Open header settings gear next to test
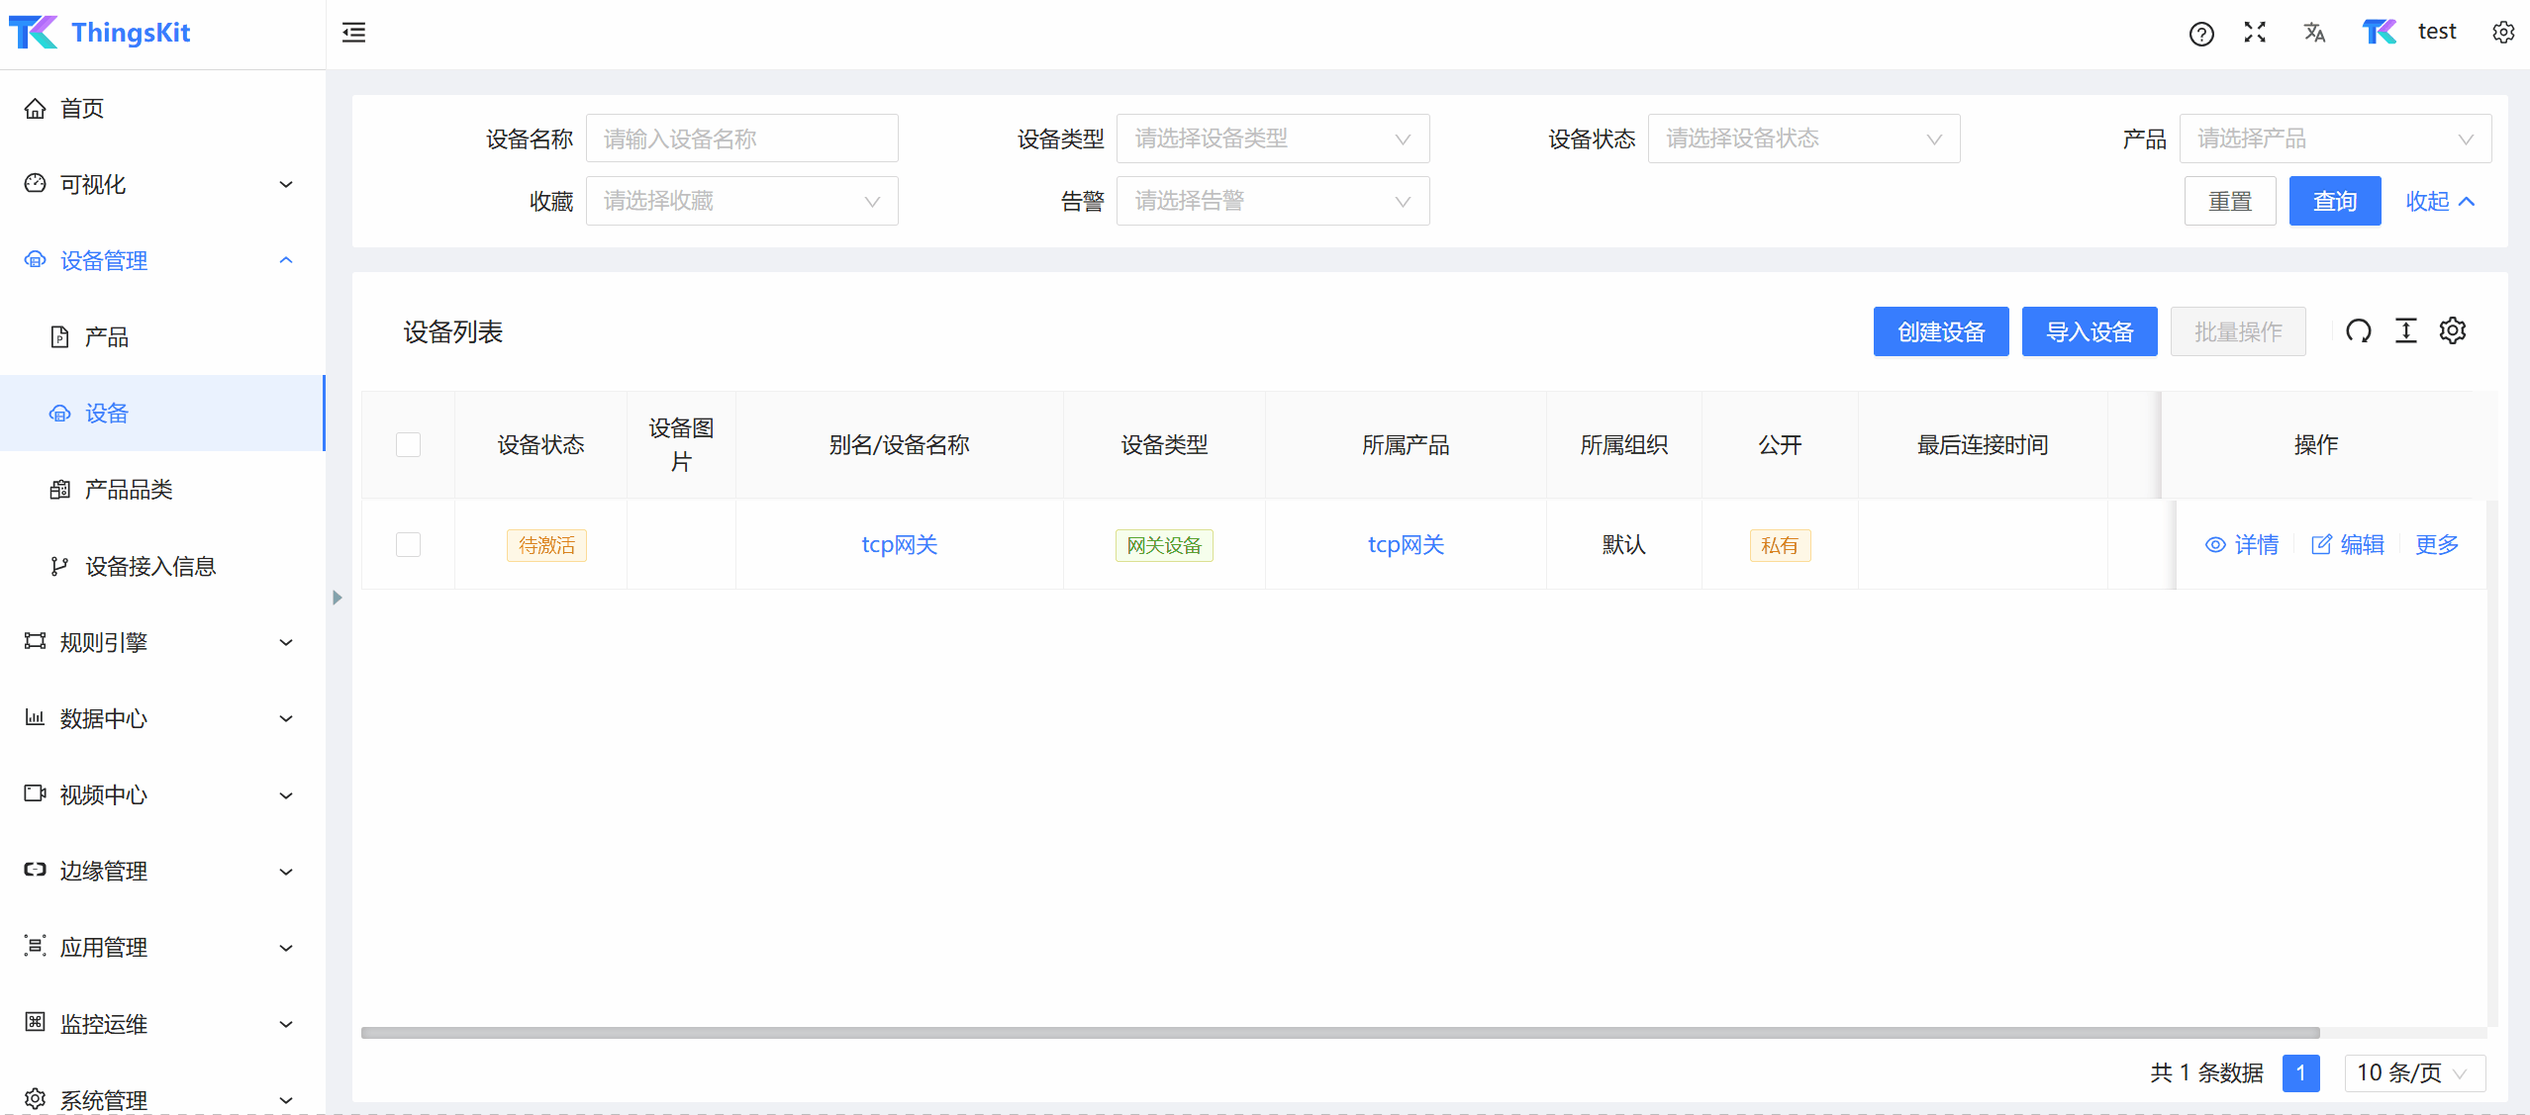Image resolution: width=2530 pixels, height=1115 pixels. pos(2502,33)
